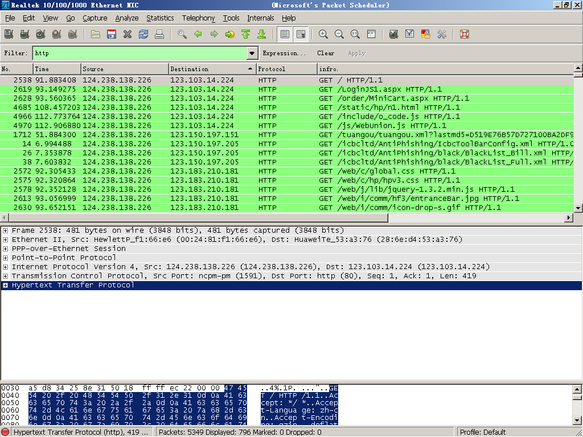Open the Edit menu
Viewport: 583px width, 437px height.
[28, 18]
